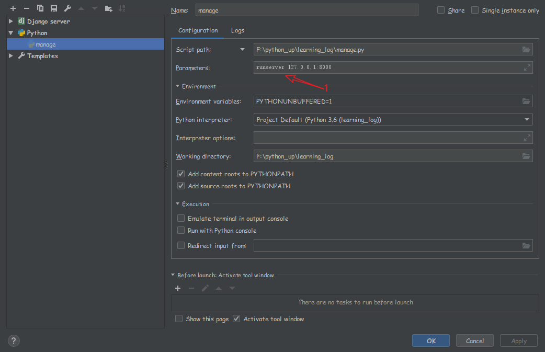Click the Name input field
Viewport: 545px width, 352px height.
(307, 10)
